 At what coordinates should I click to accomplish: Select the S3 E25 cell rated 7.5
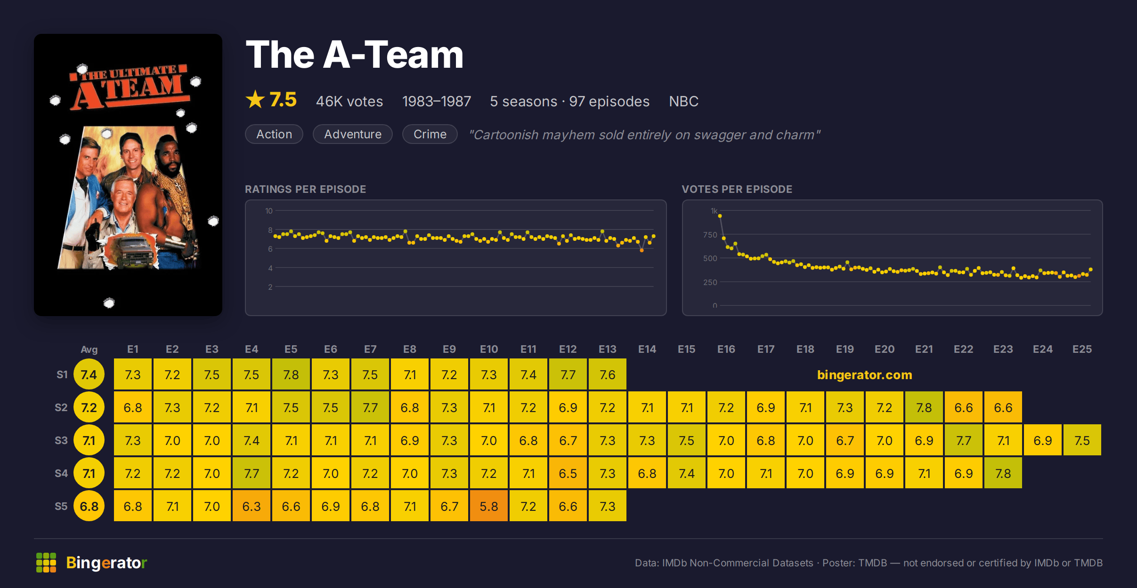point(1082,440)
